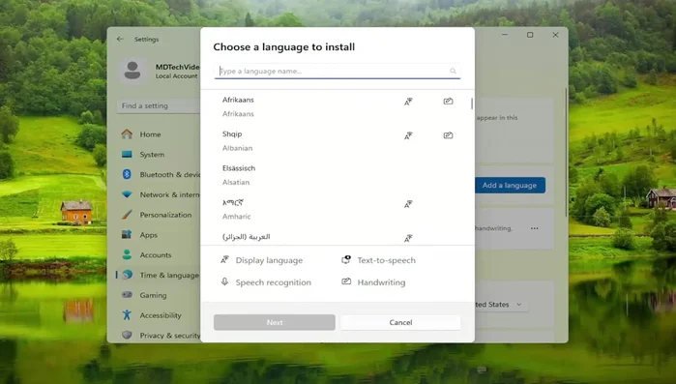Click handwriting icon beside Shqip
The width and height of the screenshot is (676, 384).
(x=448, y=135)
